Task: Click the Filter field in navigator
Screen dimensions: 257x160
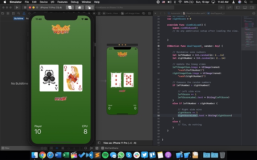Action: (x=15, y=148)
